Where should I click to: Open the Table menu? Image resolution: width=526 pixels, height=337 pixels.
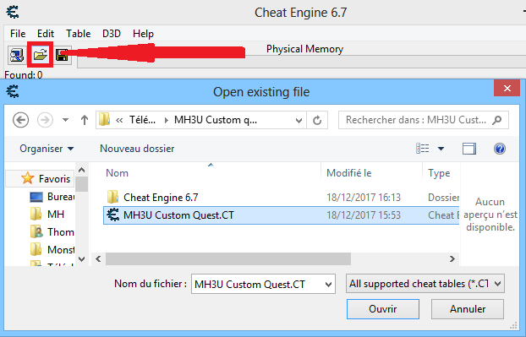click(78, 34)
